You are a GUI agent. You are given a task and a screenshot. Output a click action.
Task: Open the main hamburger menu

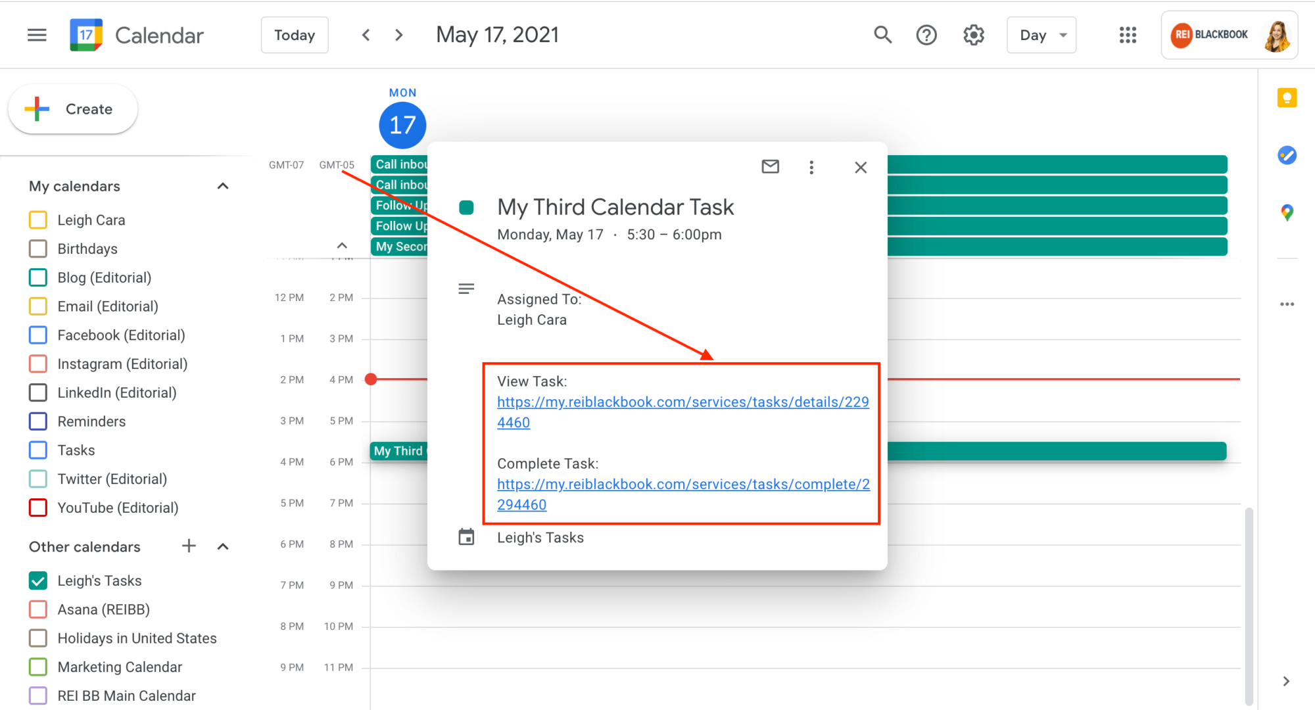[x=37, y=35]
